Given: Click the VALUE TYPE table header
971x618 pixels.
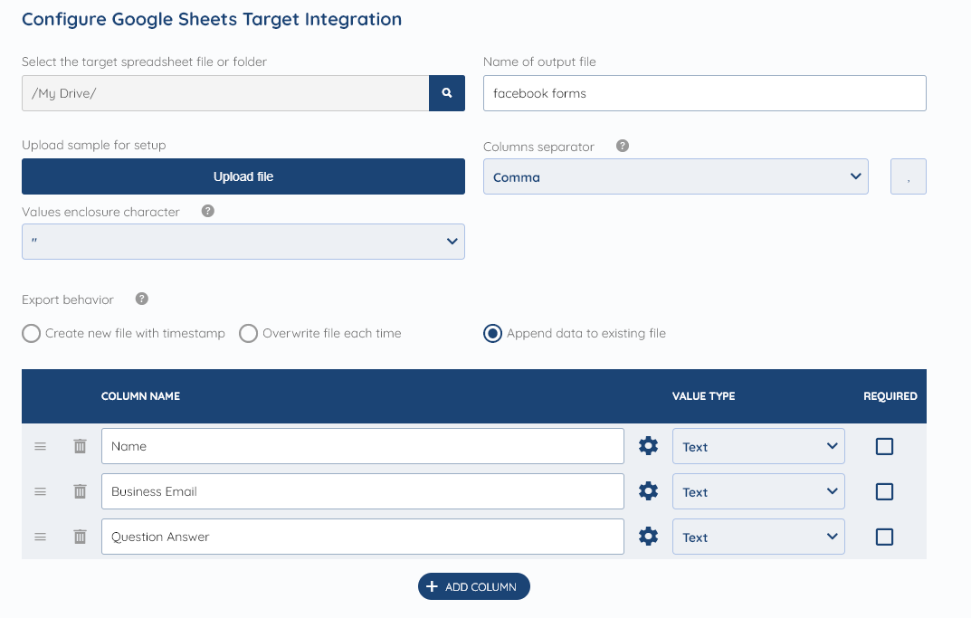Looking at the screenshot, I should [x=703, y=396].
